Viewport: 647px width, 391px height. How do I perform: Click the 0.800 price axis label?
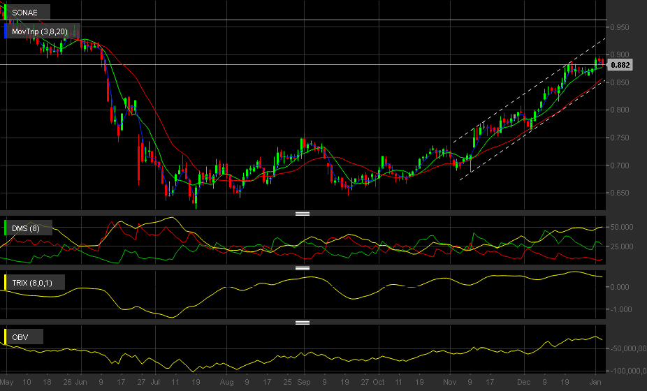click(620, 110)
